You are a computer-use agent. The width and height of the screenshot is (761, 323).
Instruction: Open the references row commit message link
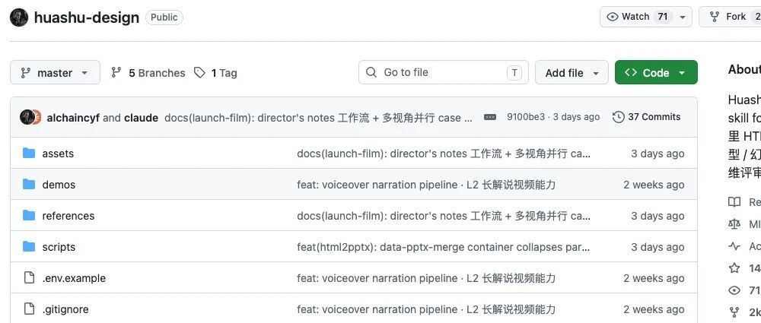tap(444, 216)
